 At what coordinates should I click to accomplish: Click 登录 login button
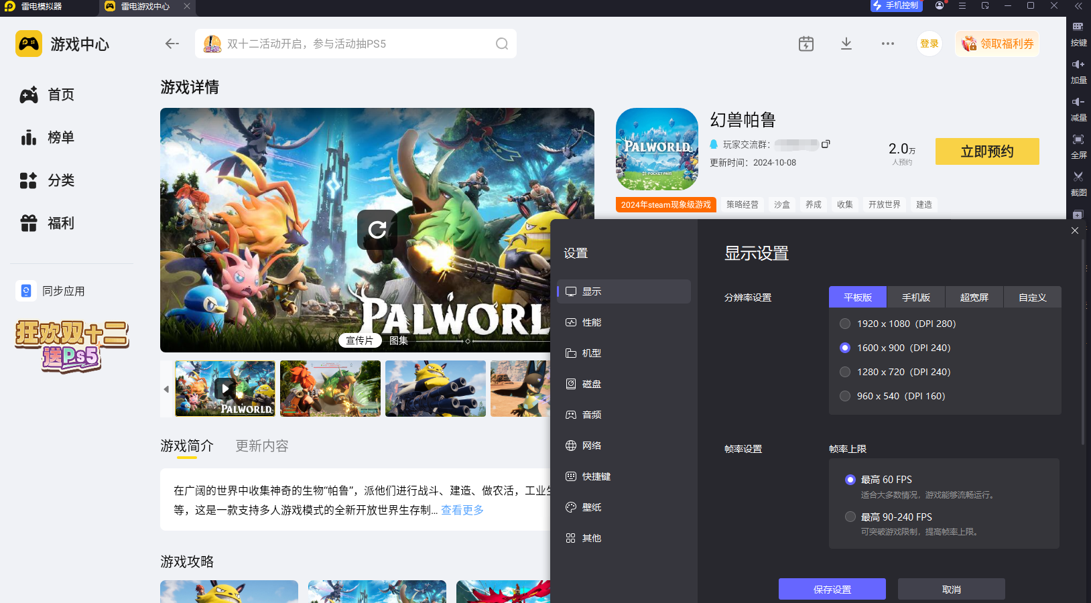pos(929,44)
